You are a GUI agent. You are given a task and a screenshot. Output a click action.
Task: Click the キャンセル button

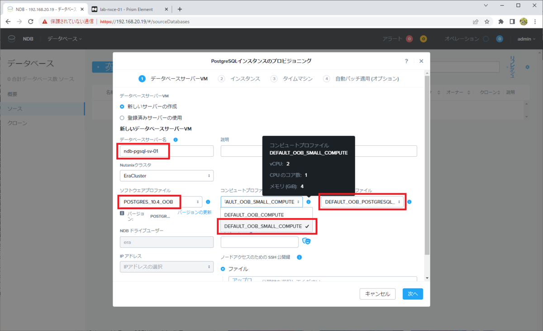tap(377, 294)
